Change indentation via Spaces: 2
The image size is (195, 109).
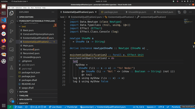pyautogui.click(x=151, y=107)
